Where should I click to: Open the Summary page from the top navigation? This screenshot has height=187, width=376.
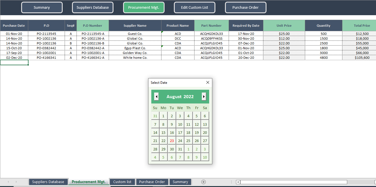pos(42,8)
